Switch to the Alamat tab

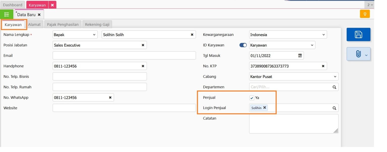[34, 24]
